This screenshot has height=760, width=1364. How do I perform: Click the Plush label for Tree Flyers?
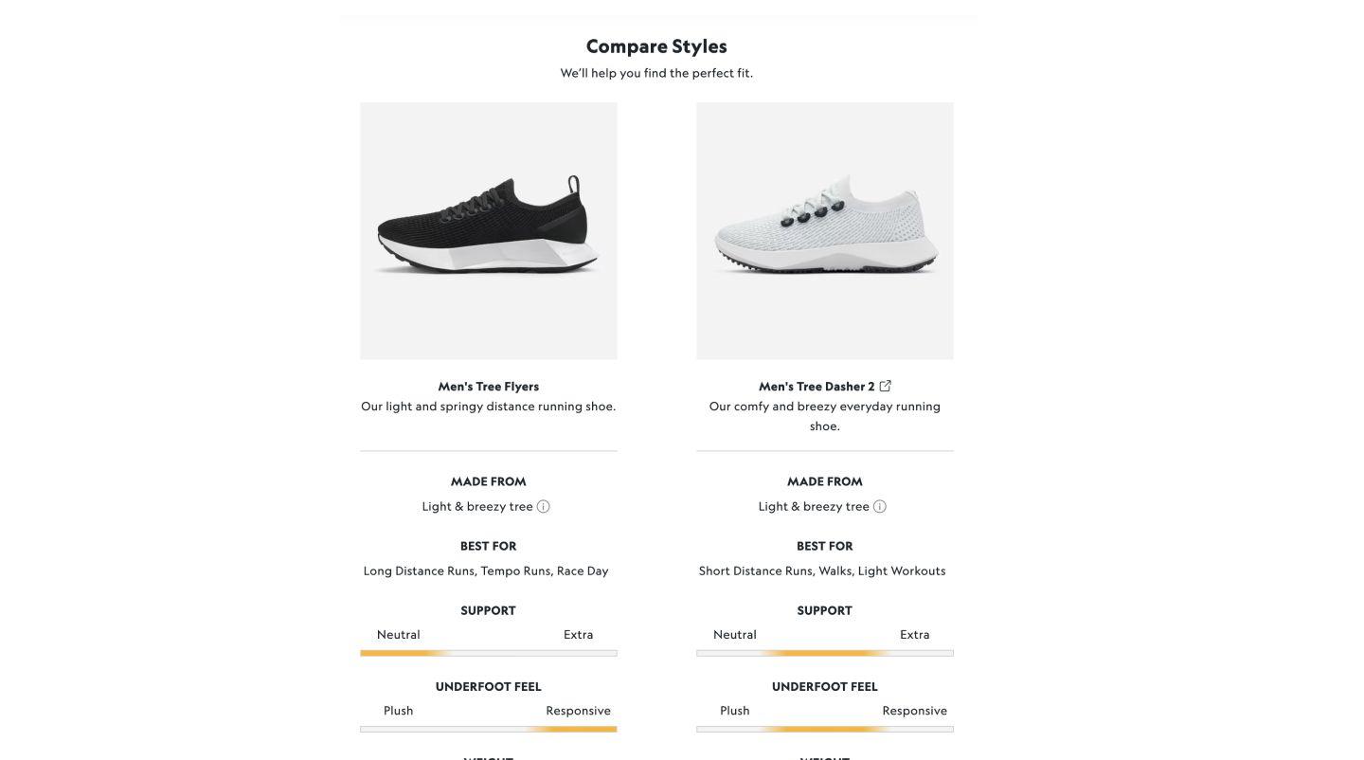pyautogui.click(x=399, y=709)
